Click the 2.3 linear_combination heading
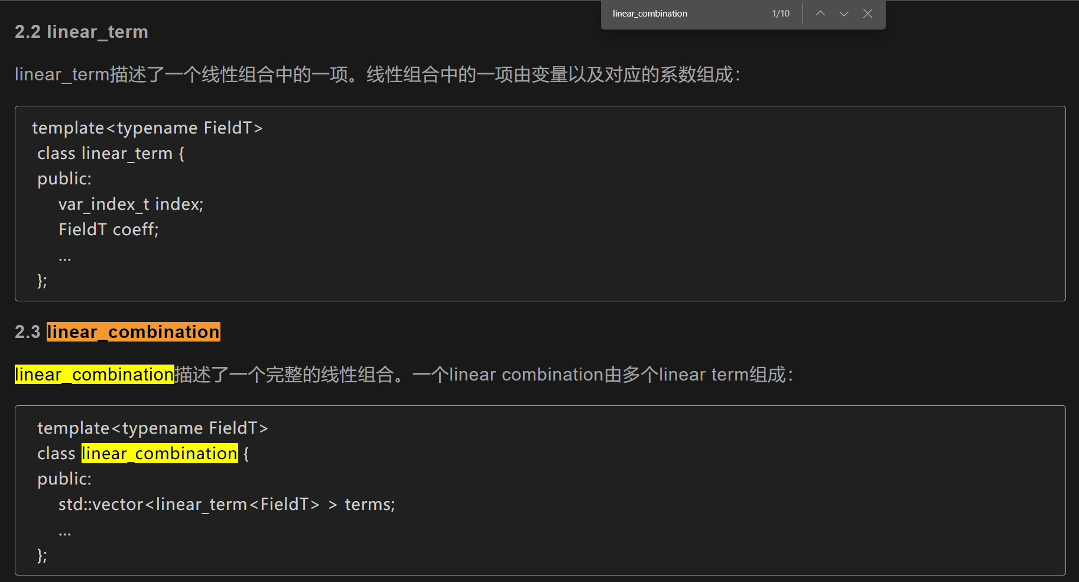1079x582 pixels. point(118,332)
